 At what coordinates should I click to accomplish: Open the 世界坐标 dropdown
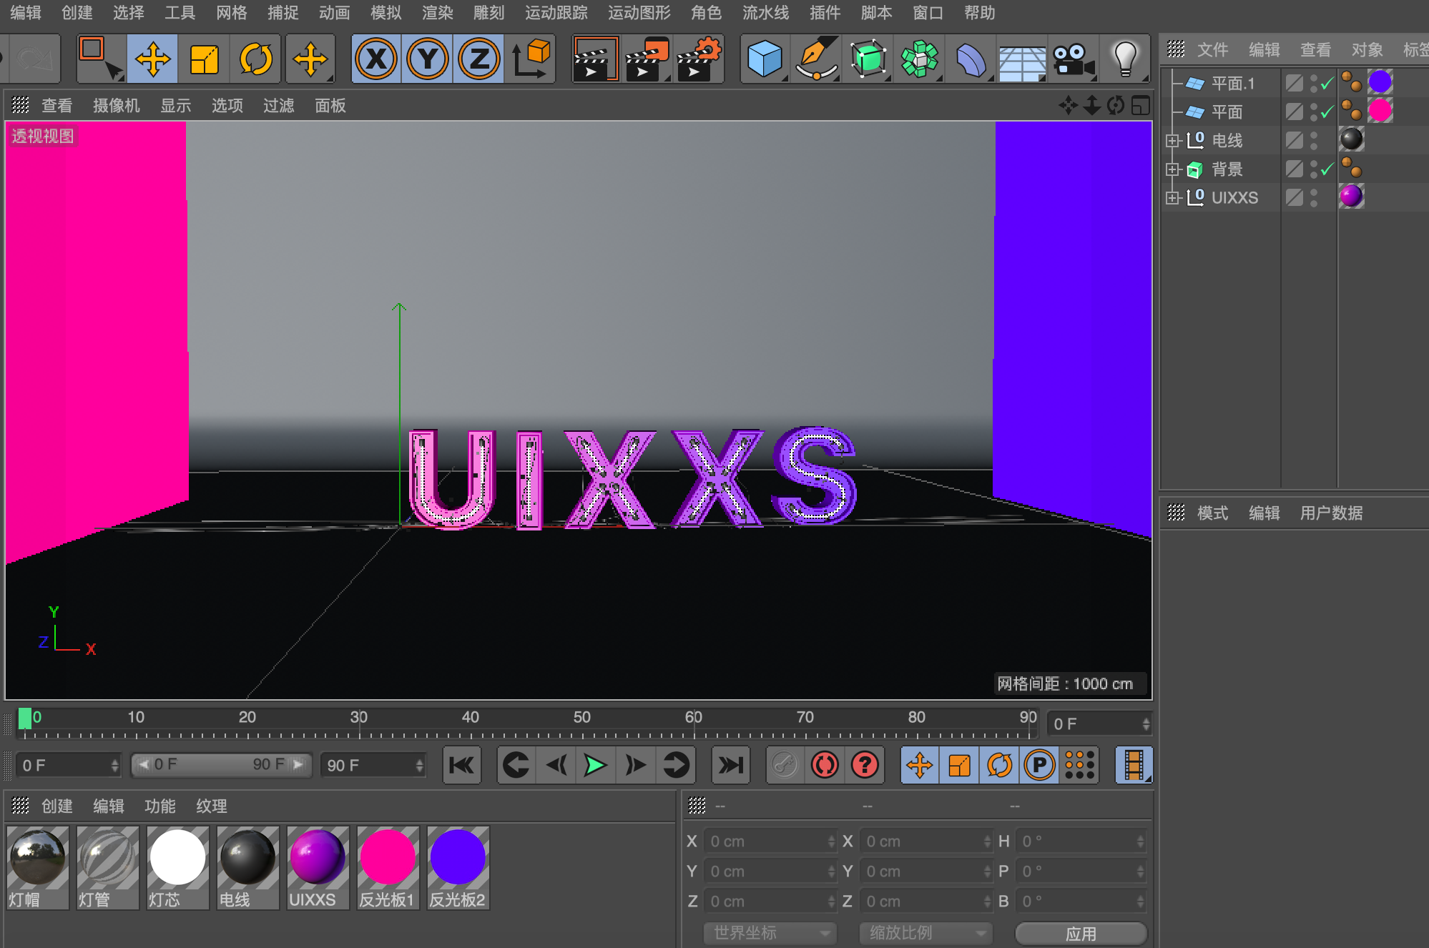[x=770, y=932]
